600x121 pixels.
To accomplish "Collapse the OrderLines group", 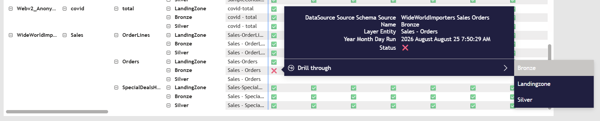I will coord(116,35).
